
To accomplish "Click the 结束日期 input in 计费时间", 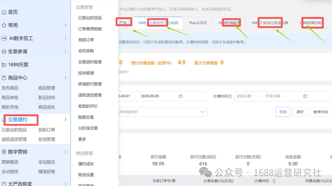I will (273, 96).
